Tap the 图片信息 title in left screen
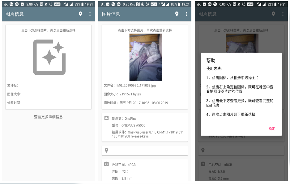Viewport: 290px width, 184px height. (x=15, y=14)
